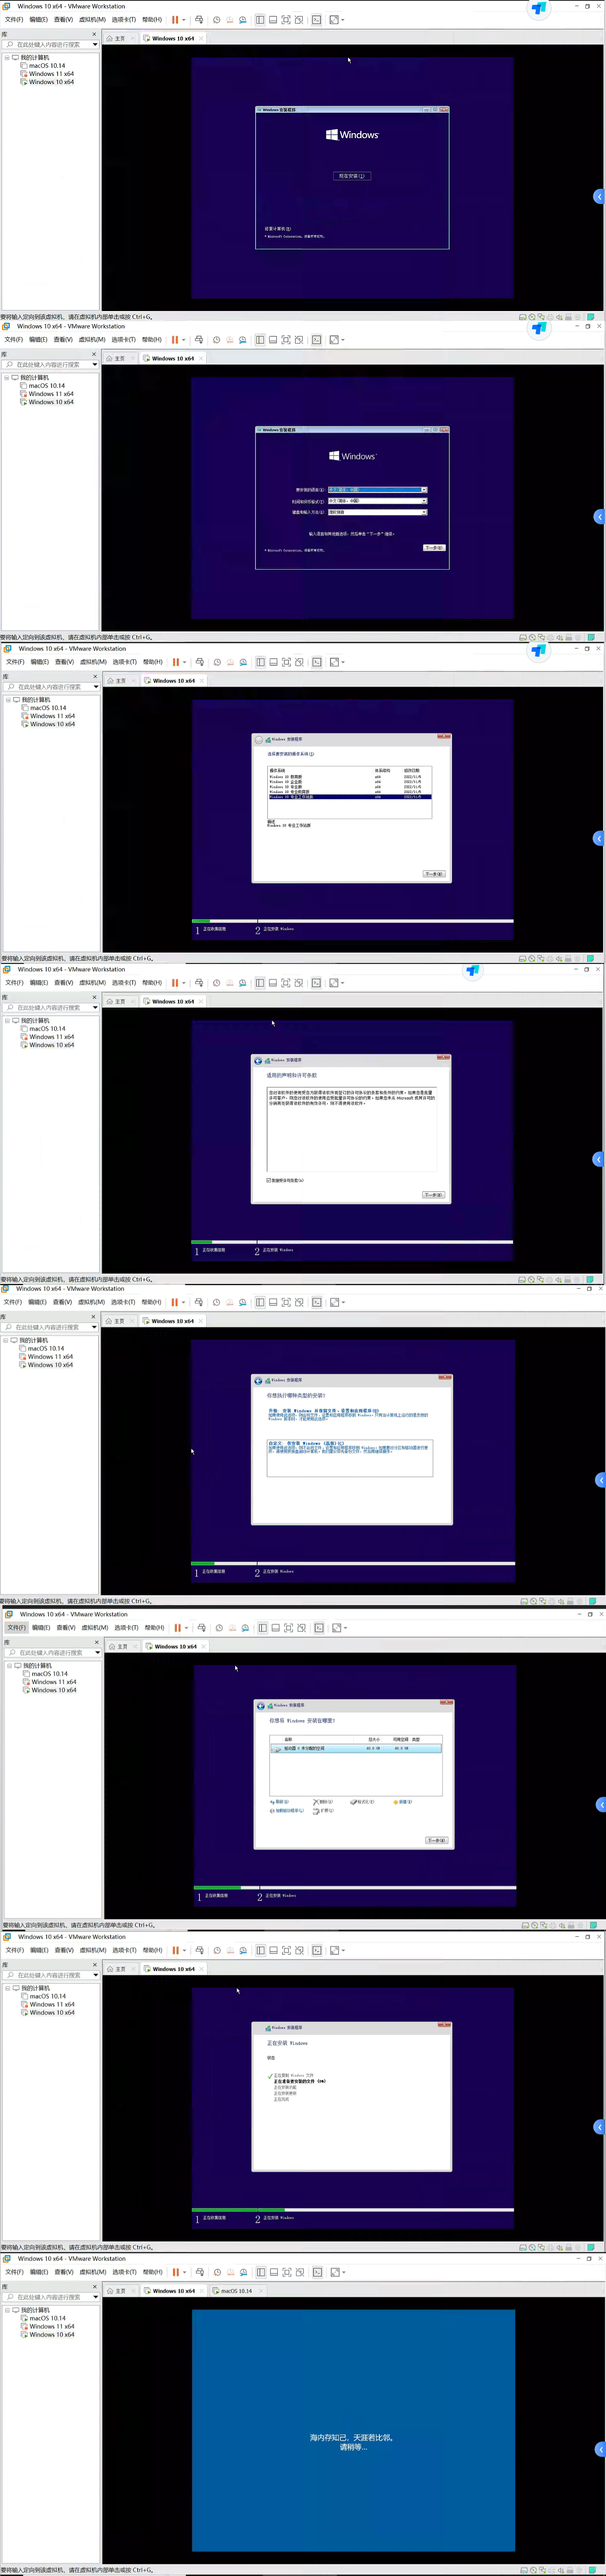This screenshot has height=2576, width=606.
Task: Open 选项卡(T) menu in the install type window
Action: (x=123, y=1303)
